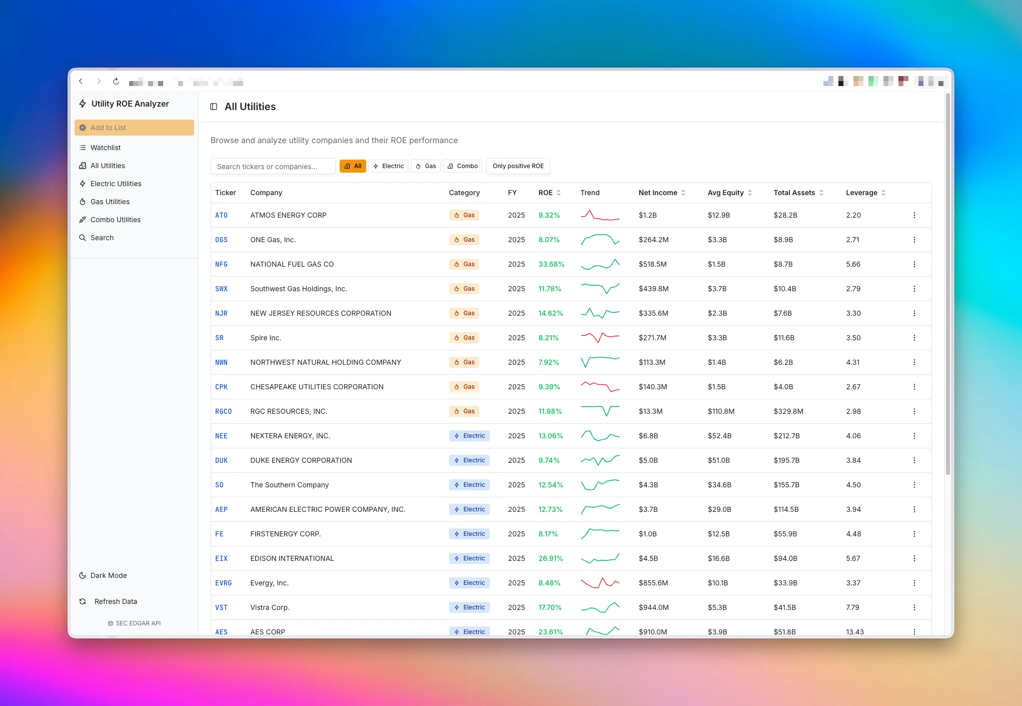This screenshot has width=1022, height=706.
Task: Sort table by Leverage column
Action: (x=865, y=193)
